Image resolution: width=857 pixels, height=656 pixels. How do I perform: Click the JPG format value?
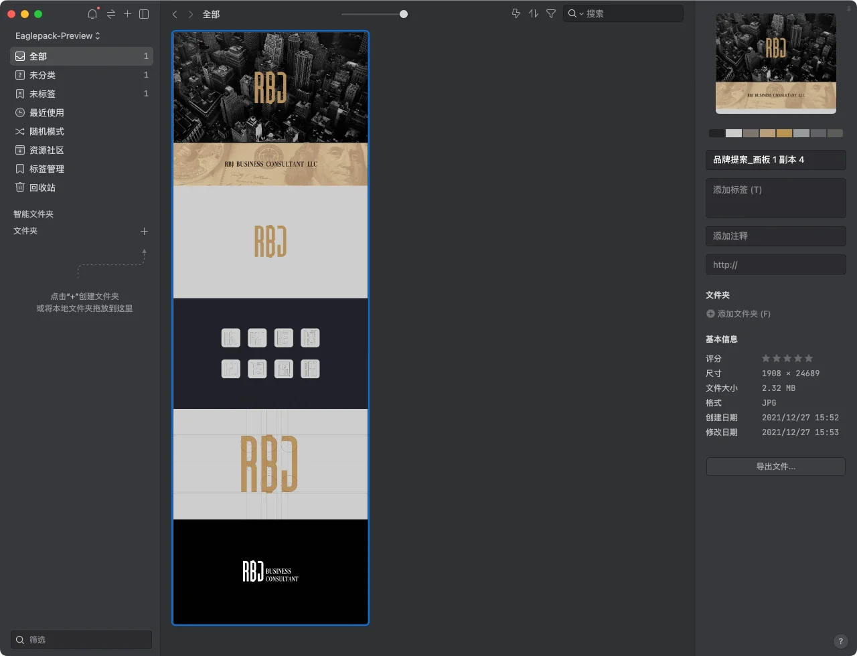click(769, 403)
